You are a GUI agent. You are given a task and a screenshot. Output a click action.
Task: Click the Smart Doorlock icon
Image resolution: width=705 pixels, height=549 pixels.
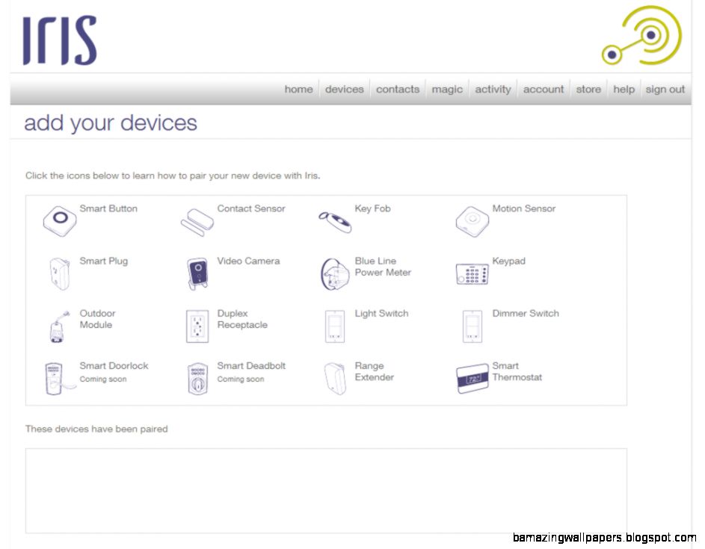[60, 379]
